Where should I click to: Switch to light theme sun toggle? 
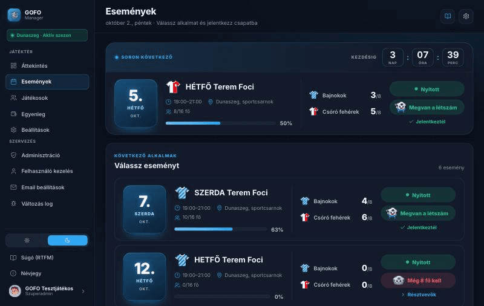[x=27, y=240]
